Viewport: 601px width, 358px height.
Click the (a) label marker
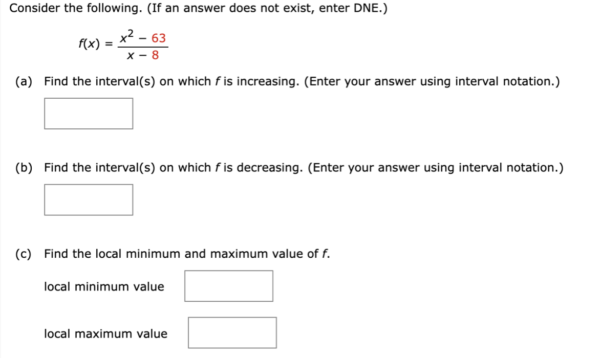(x=23, y=81)
